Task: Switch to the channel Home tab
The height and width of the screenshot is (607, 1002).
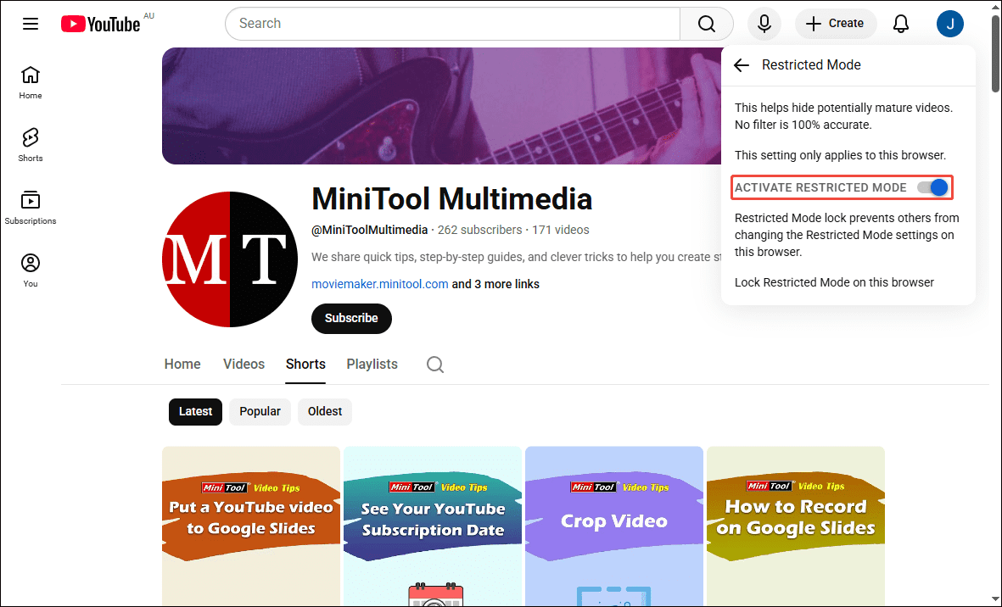Action: pos(182,364)
